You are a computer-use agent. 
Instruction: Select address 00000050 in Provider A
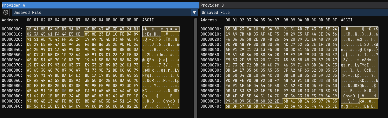[x=12, y=55]
